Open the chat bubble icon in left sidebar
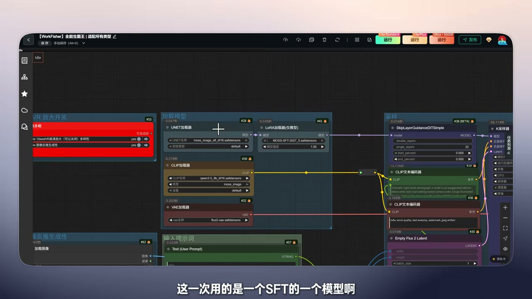This screenshot has width=532, height=299. click(25, 127)
